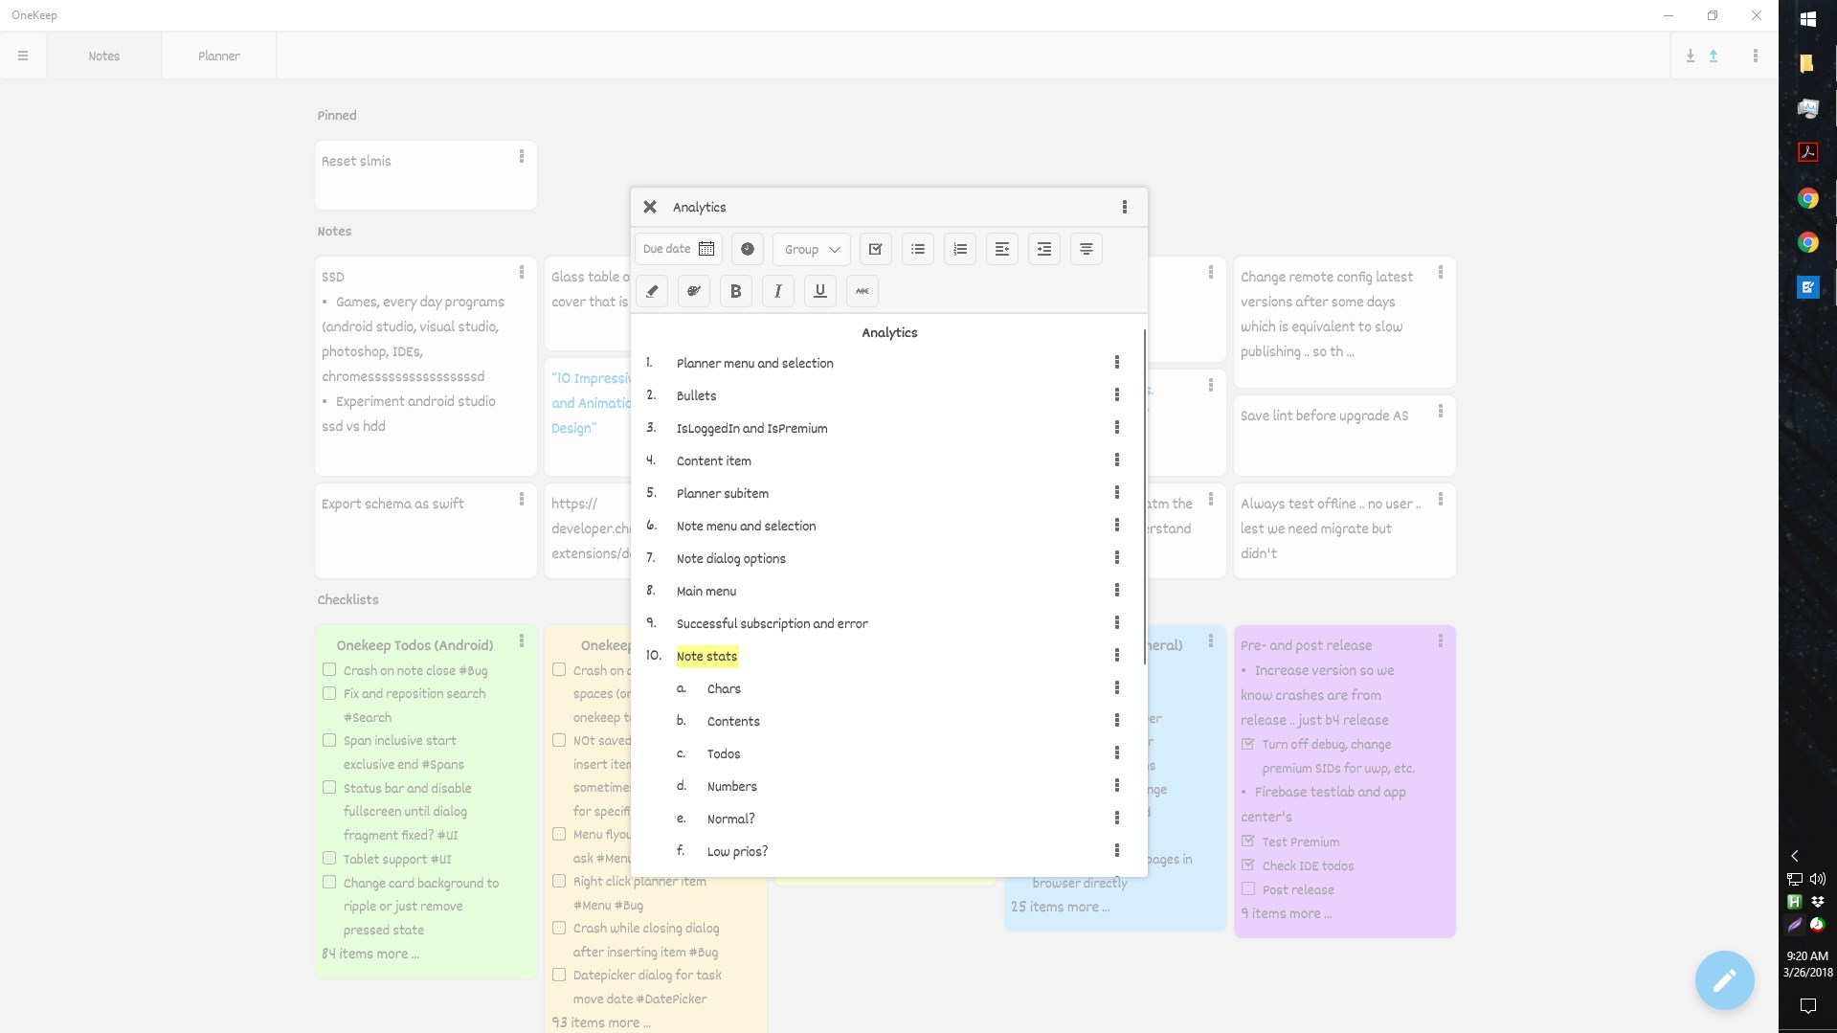Open the color palette tool

click(x=694, y=291)
